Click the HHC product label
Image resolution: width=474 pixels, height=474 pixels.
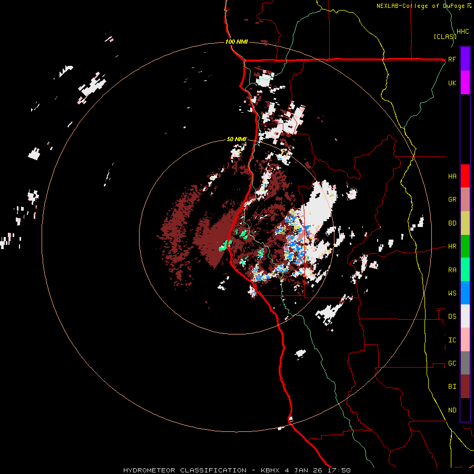[x=462, y=32]
